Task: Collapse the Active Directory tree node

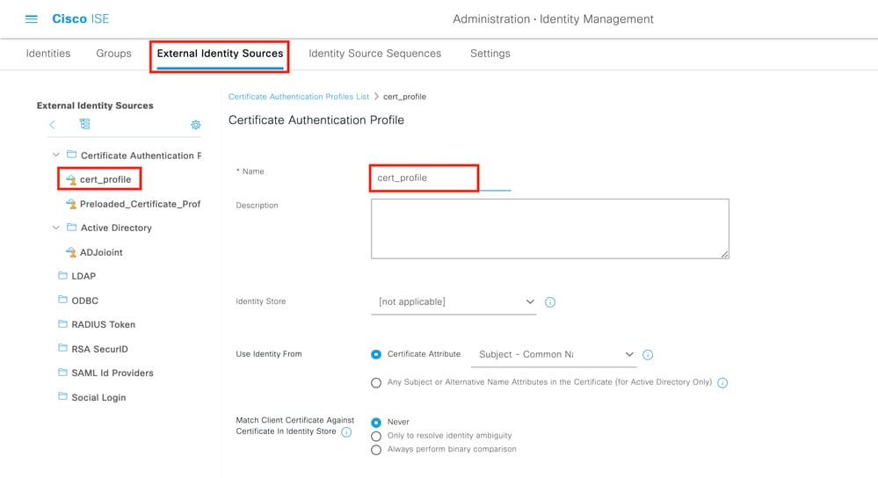Action: pyautogui.click(x=56, y=228)
